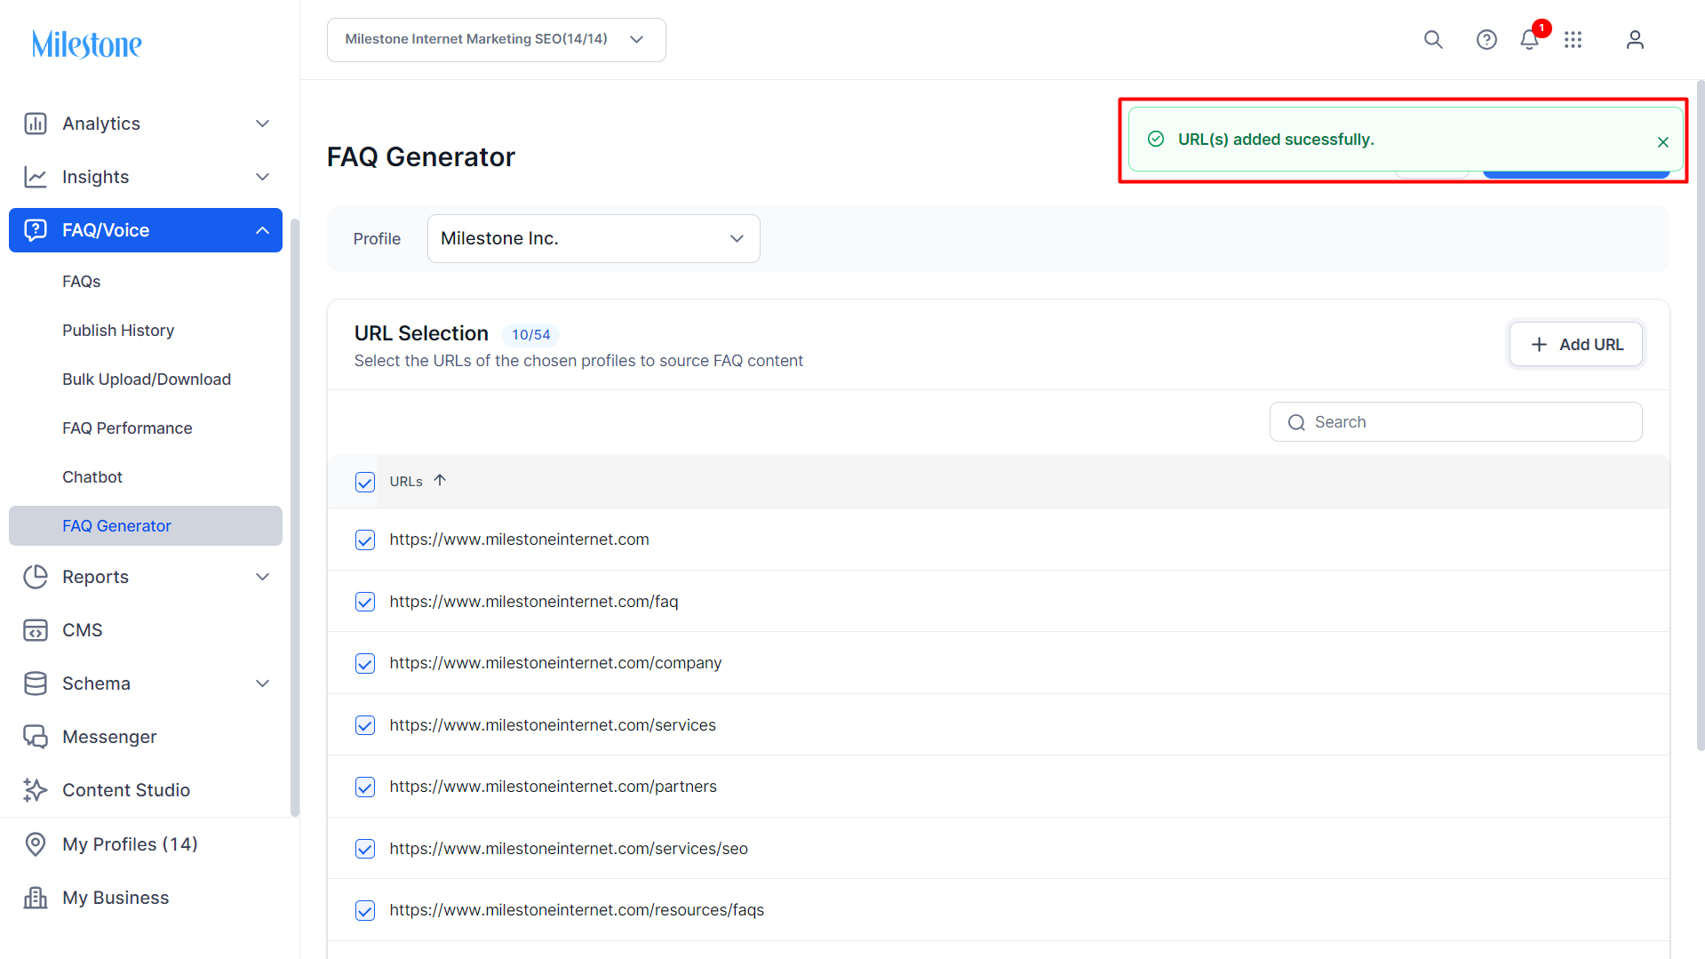Click the 10/54 URL count badge
The width and height of the screenshot is (1705, 959).
531,335
